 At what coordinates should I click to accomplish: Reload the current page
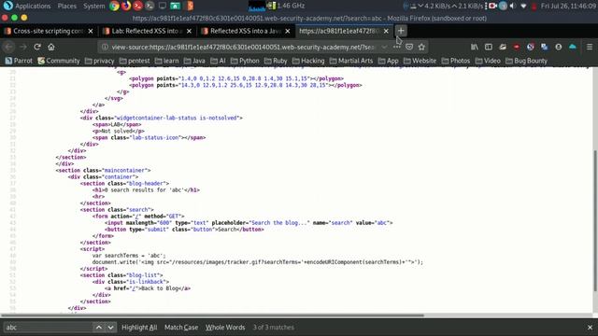click(37, 47)
